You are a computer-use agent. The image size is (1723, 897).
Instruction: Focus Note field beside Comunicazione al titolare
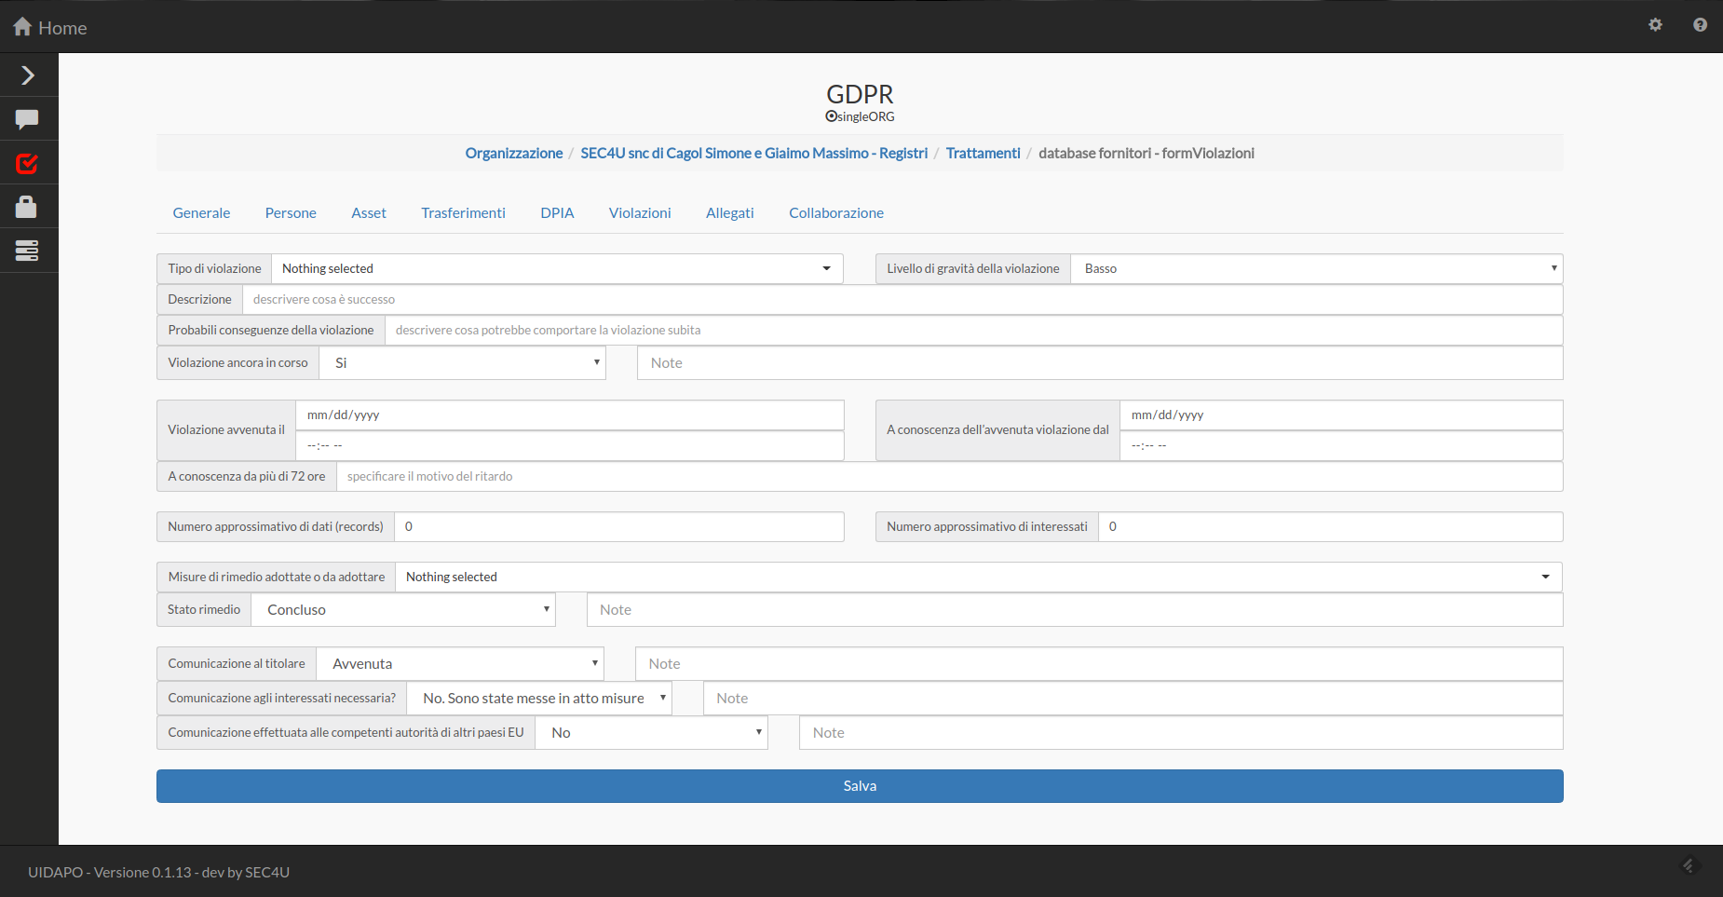click(1099, 664)
